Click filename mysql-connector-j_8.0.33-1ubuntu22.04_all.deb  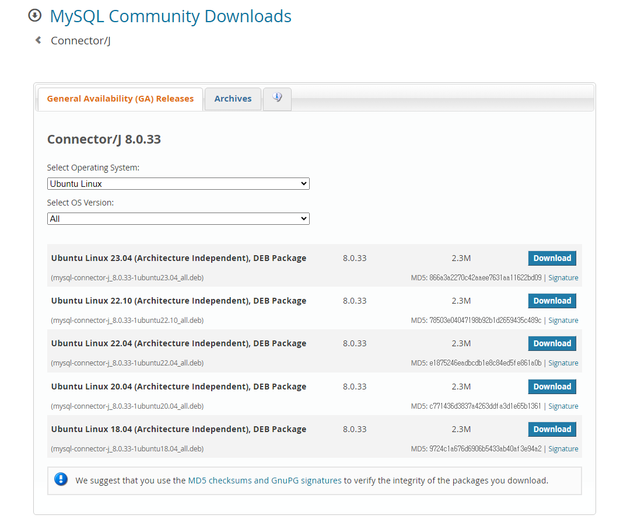coord(127,364)
